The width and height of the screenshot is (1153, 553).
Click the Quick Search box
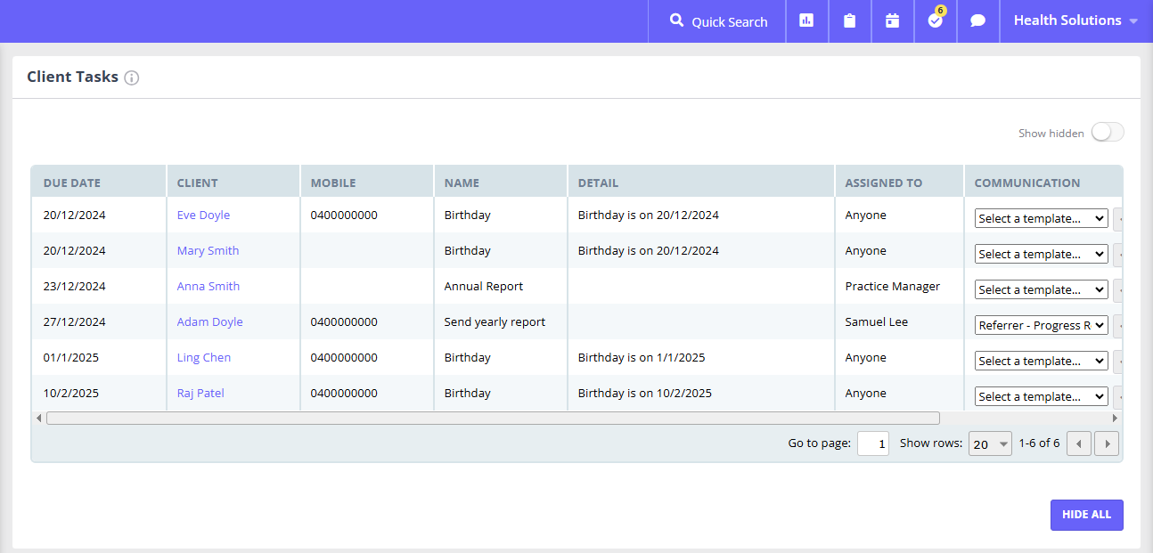[x=718, y=21]
